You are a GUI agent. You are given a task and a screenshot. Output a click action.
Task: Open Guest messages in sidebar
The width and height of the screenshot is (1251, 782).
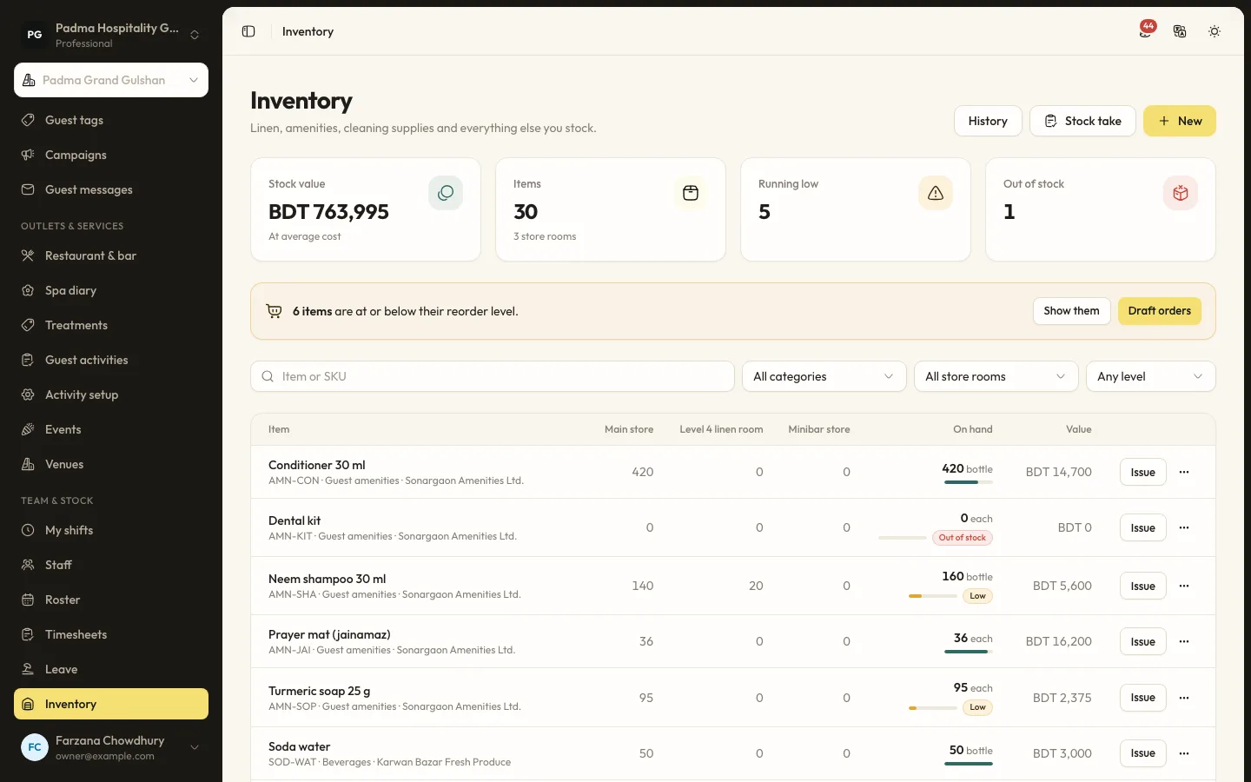(x=111, y=189)
